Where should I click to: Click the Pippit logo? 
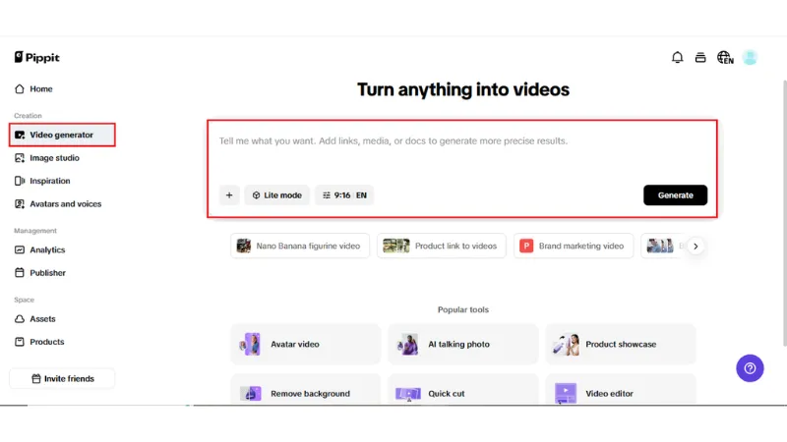(36, 58)
